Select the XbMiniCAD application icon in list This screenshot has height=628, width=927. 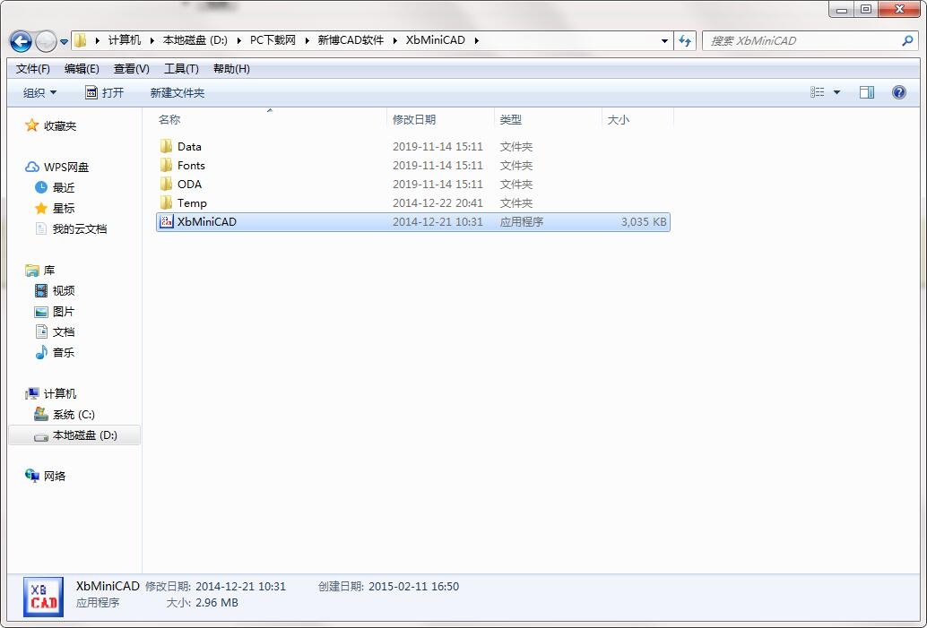point(167,221)
